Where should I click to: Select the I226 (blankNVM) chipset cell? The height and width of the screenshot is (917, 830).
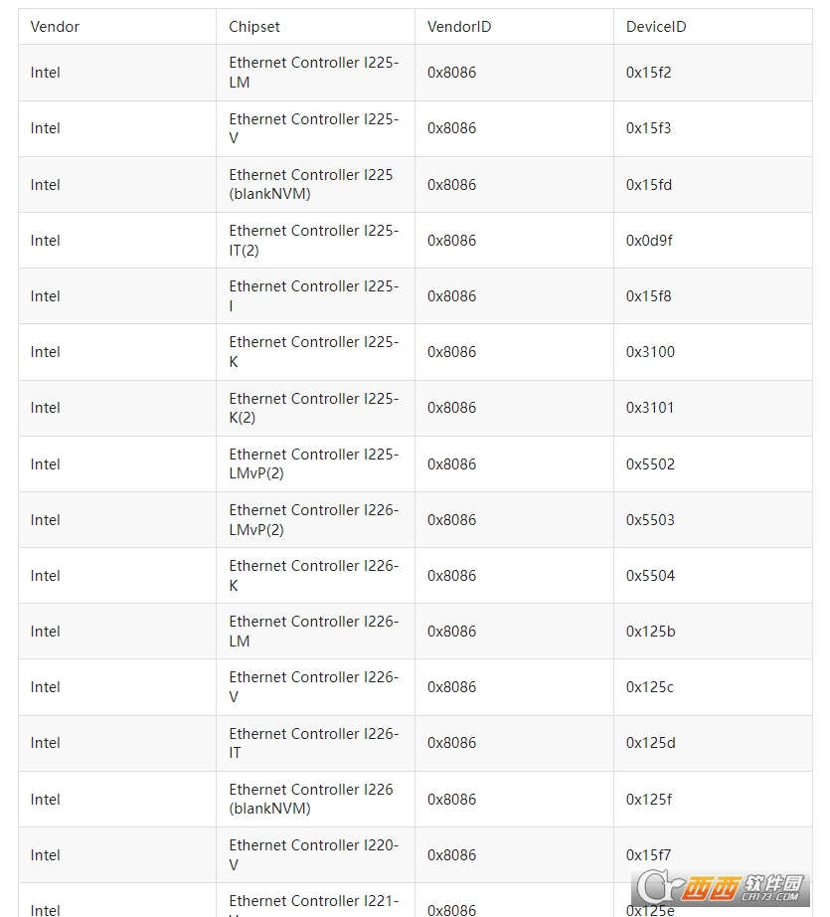point(311,799)
